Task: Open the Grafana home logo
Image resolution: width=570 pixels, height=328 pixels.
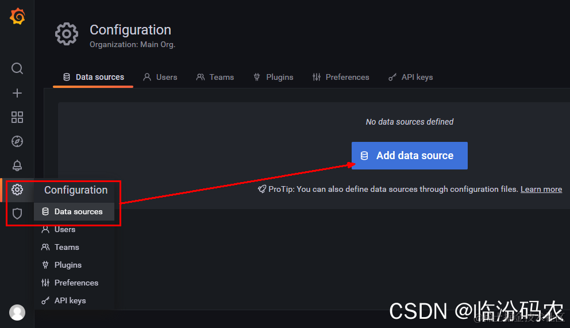Action: coord(17,16)
